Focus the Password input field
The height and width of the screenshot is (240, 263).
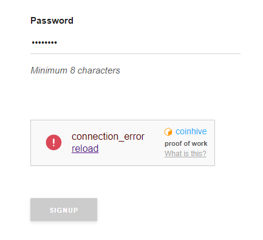(135, 43)
